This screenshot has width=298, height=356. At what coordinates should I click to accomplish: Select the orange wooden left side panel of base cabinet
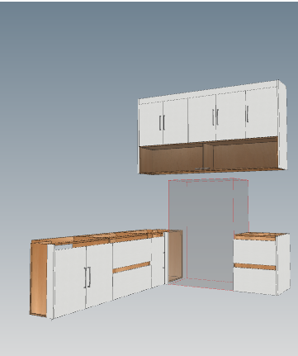coord(39,278)
